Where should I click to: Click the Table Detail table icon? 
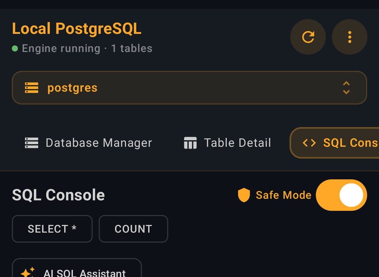[x=190, y=143]
